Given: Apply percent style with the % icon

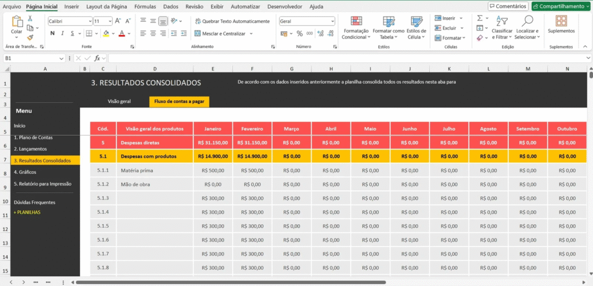Looking at the screenshot, I should pyautogui.click(x=299, y=34).
